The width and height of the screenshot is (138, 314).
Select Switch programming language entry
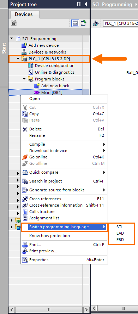coord(64,227)
